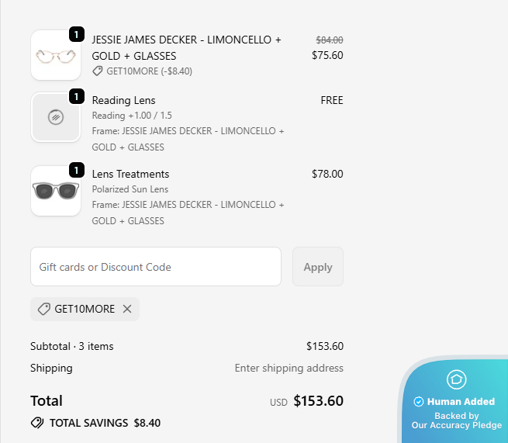Click the quantity badge on the glasses thumbnail
This screenshot has width=508, height=443.
pos(76,34)
